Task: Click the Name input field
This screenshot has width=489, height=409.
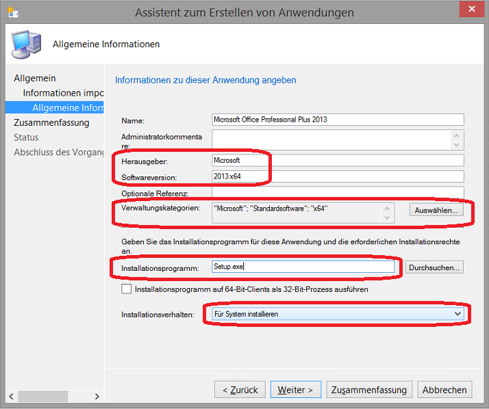Action: point(338,120)
